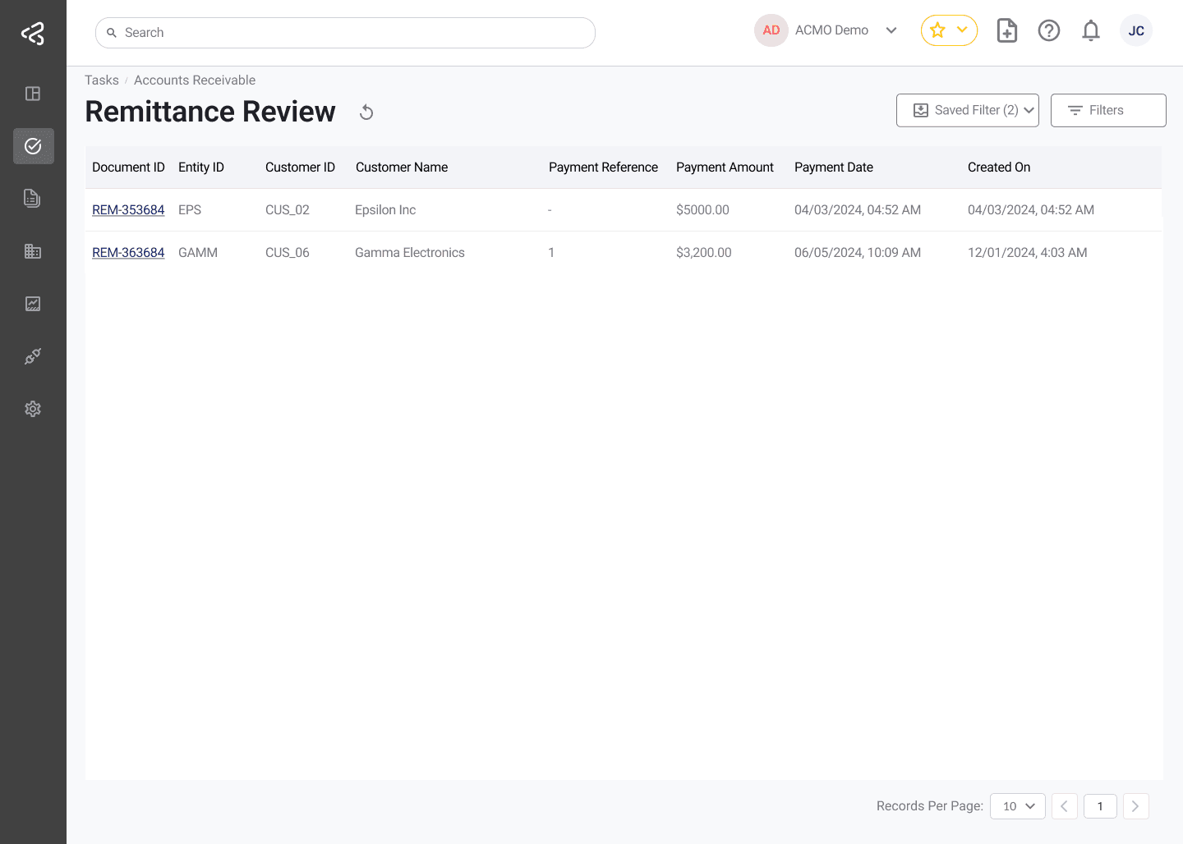Open the Documents section in the sidebar
1183x844 pixels.
33,199
